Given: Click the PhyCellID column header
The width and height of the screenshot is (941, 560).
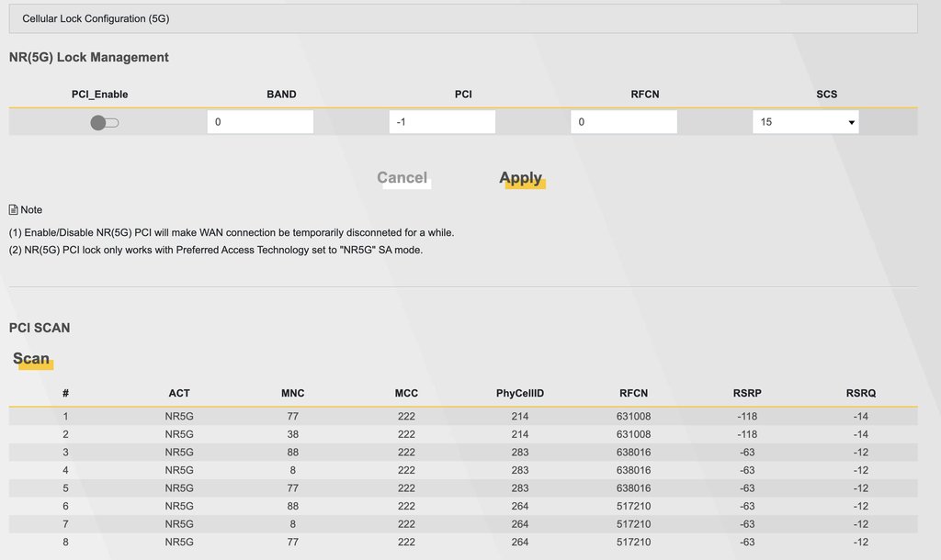Looking at the screenshot, I should coord(520,394).
